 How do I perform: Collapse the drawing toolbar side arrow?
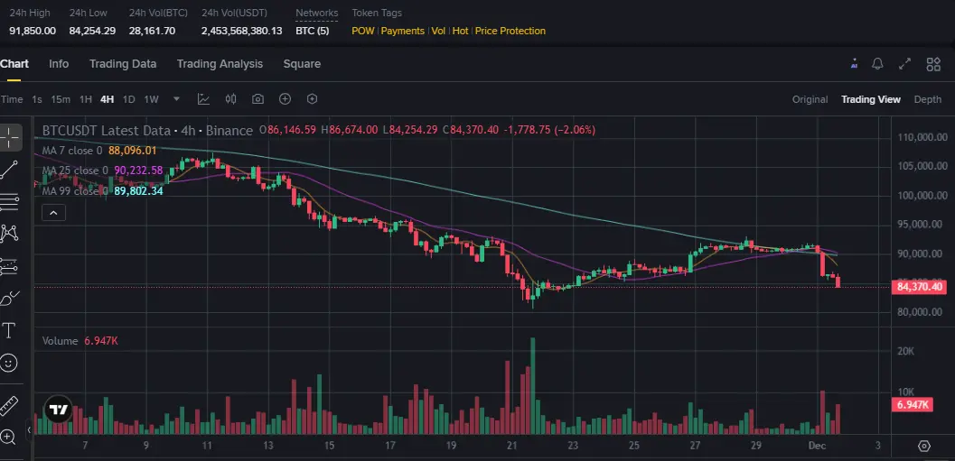(x=29, y=430)
